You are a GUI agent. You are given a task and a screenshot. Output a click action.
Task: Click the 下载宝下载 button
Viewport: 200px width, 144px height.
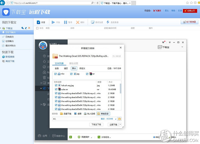[x=96, y=124]
